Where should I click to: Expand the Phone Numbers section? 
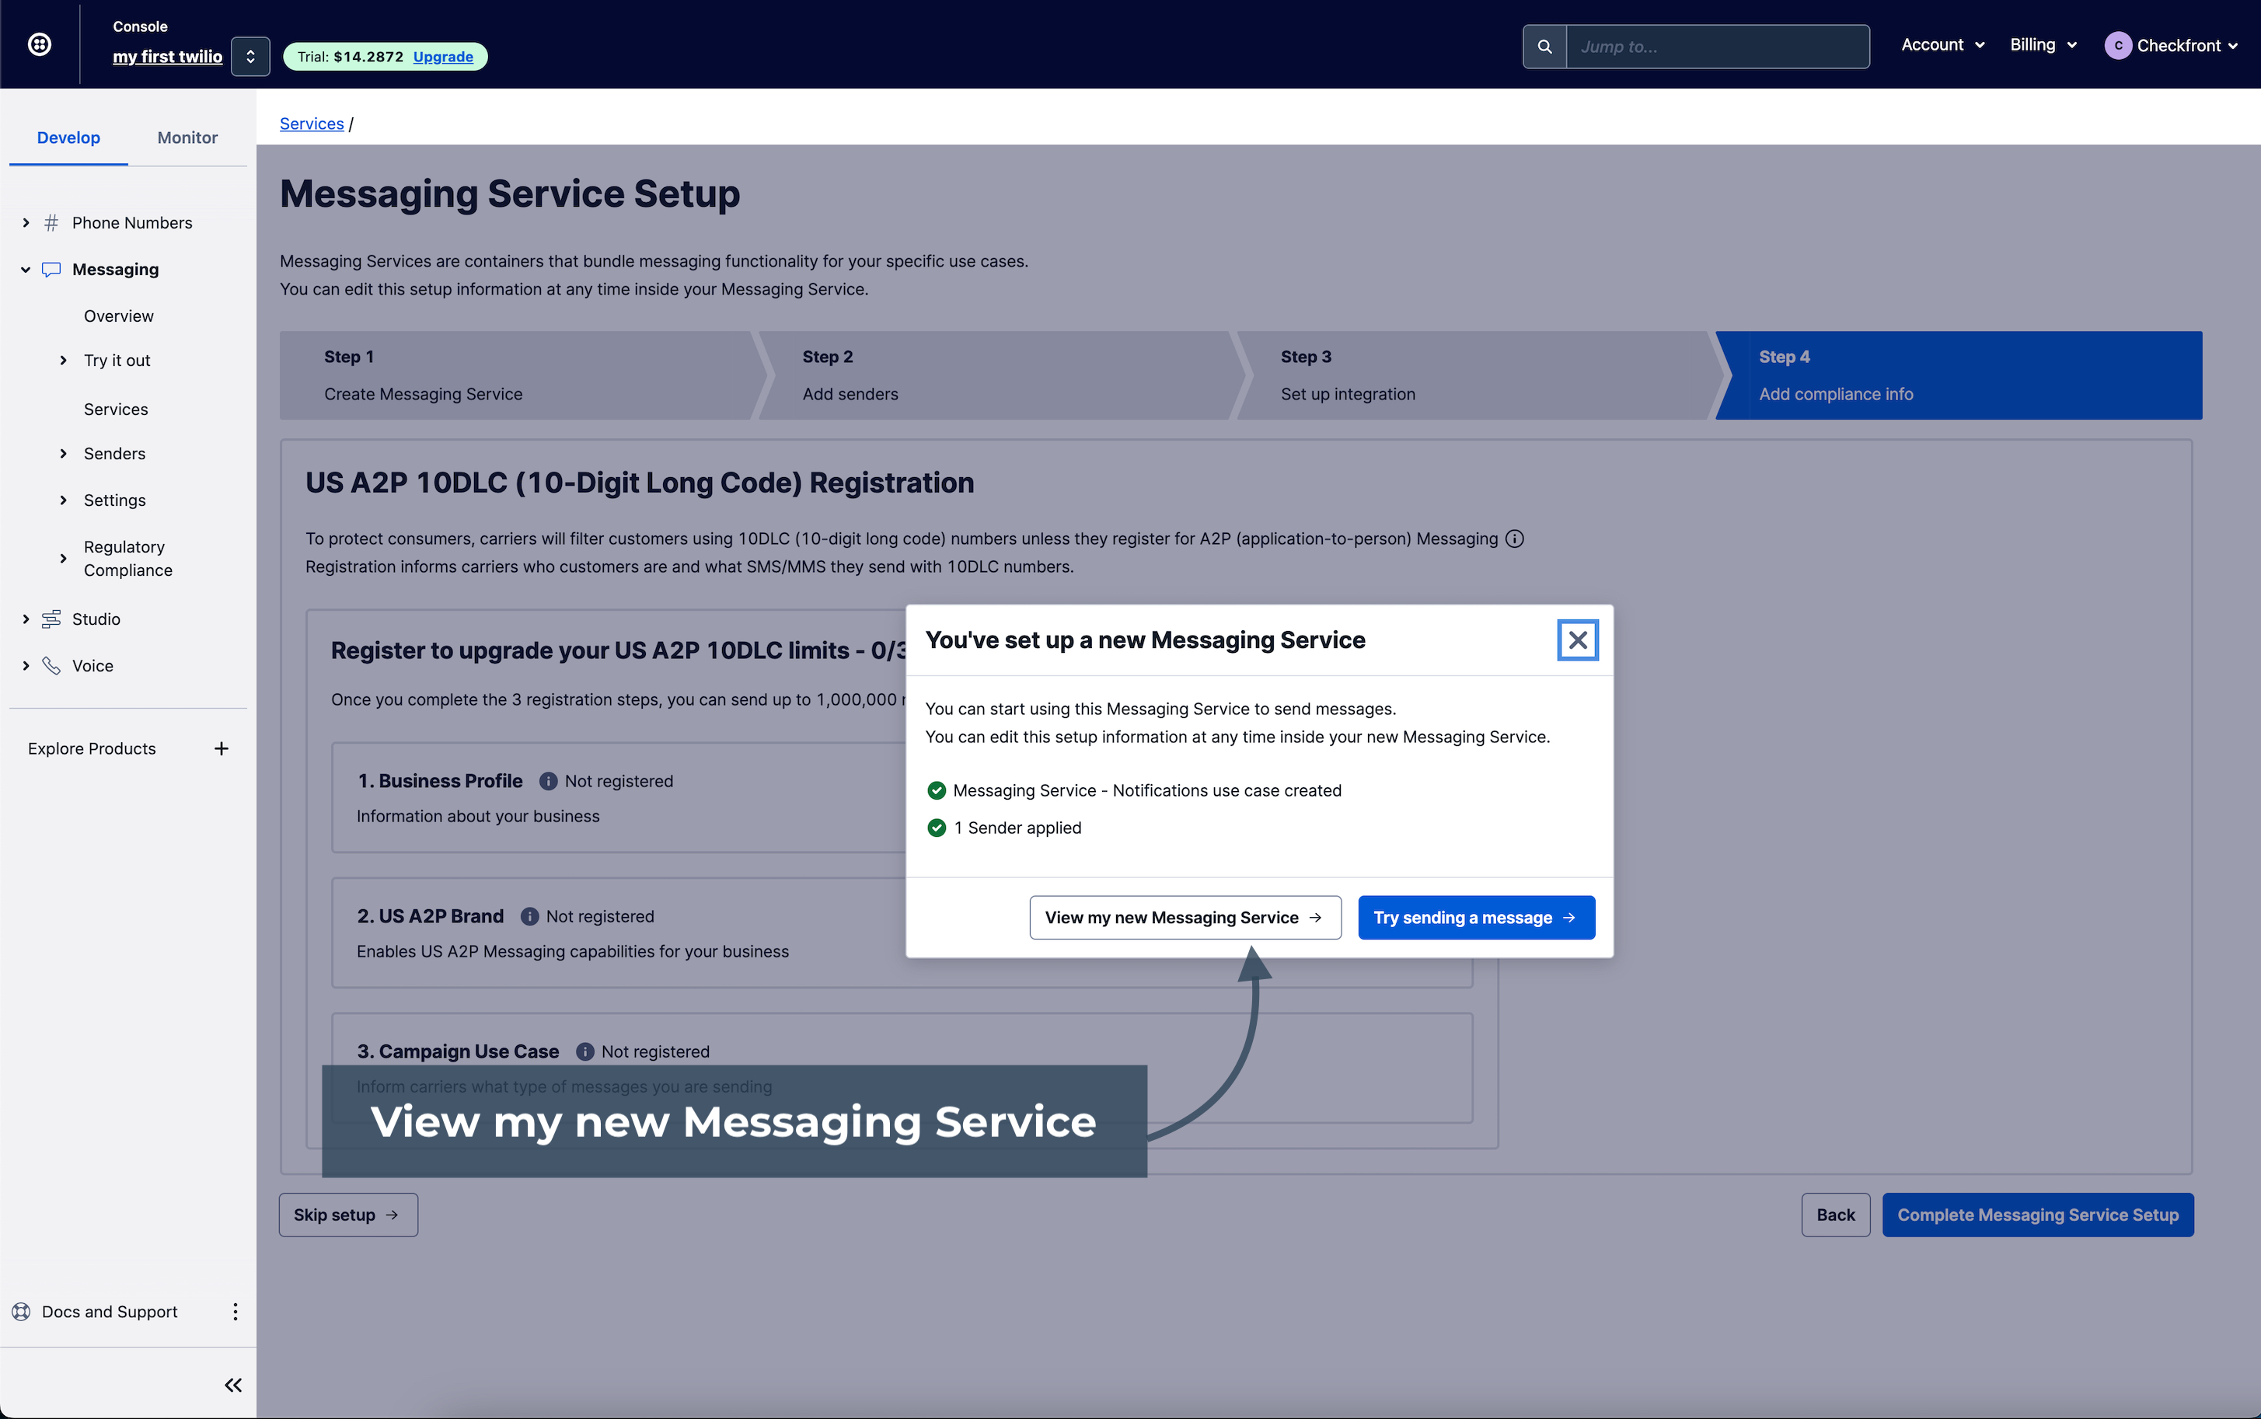(x=26, y=222)
